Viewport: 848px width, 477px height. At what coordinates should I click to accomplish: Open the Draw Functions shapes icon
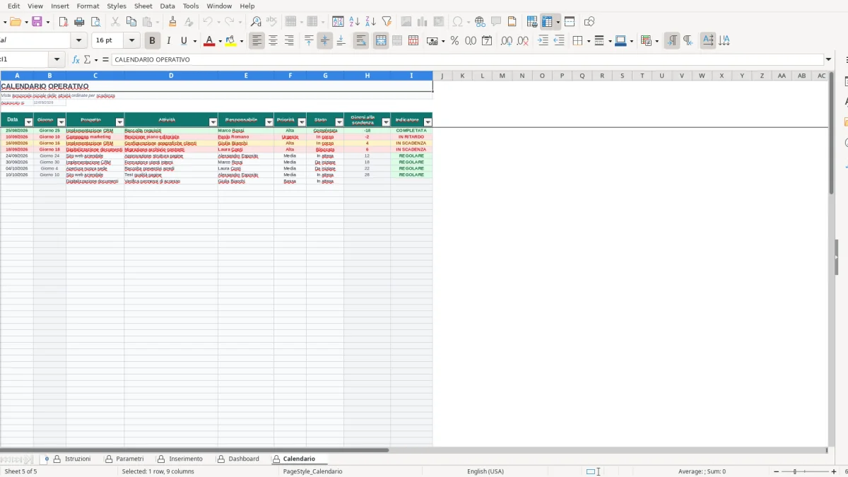point(589,22)
